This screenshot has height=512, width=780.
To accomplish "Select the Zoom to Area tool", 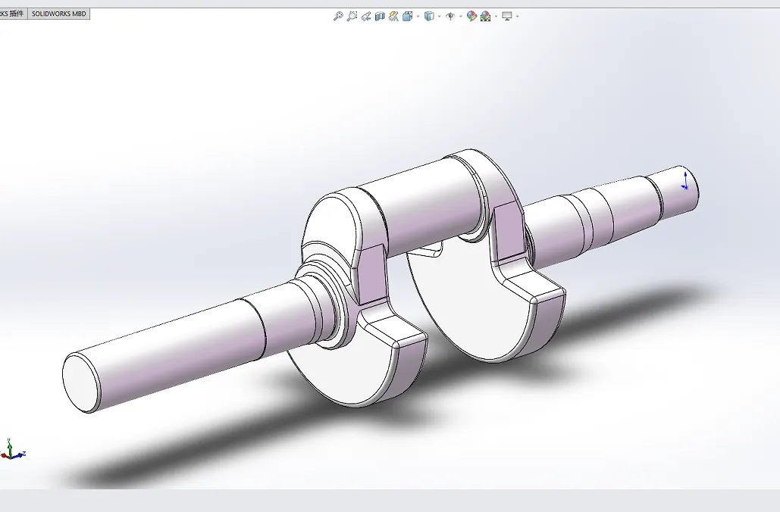I will (x=352, y=17).
